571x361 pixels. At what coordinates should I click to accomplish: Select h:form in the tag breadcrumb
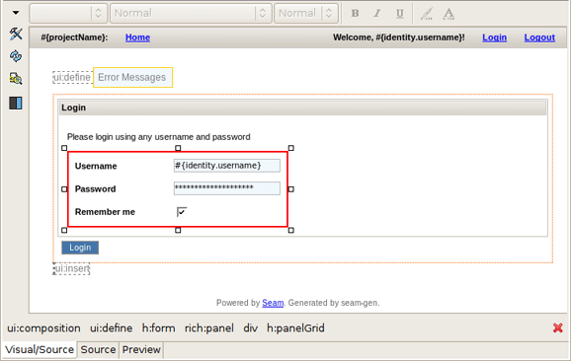158,328
